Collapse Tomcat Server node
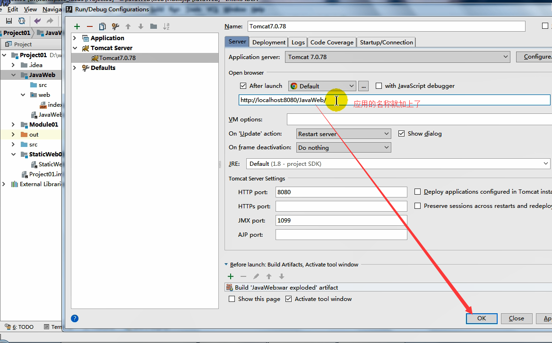552x343 pixels. click(75, 48)
